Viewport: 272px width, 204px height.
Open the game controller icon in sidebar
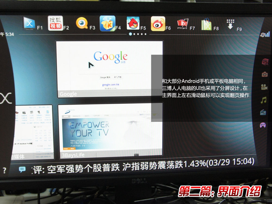coord(263,125)
